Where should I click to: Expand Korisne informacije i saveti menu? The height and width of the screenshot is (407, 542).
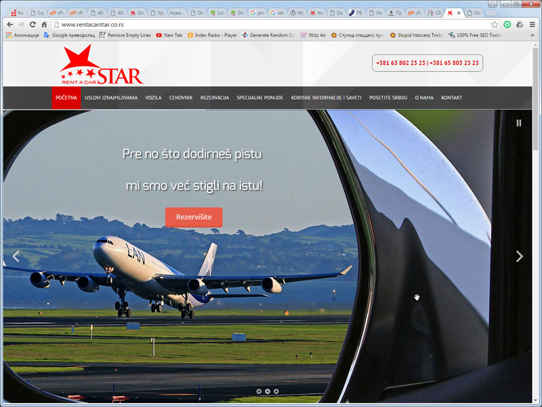[327, 98]
